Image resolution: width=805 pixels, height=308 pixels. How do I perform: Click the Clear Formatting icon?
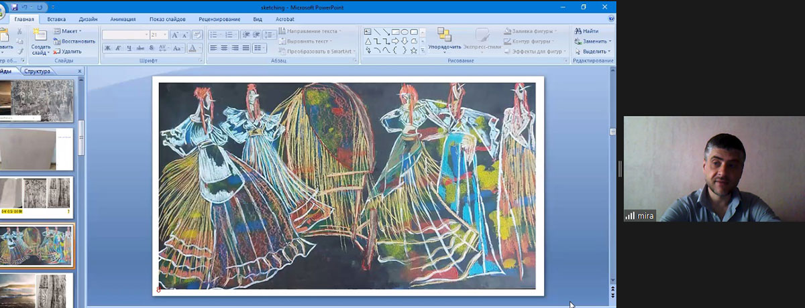[x=197, y=35]
